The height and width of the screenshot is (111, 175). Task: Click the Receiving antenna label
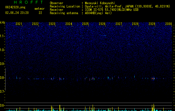coord(64,13)
